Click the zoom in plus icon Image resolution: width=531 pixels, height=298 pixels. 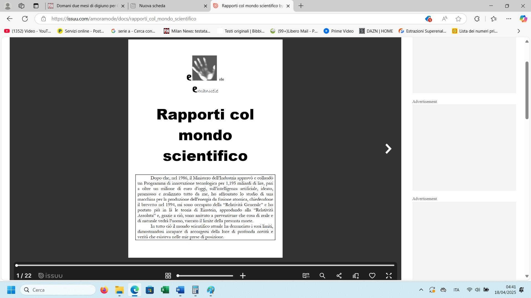click(243, 276)
